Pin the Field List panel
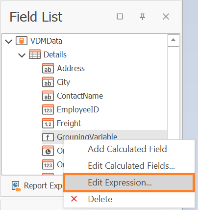The height and width of the screenshot is (210, 198). tap(143, 17)
